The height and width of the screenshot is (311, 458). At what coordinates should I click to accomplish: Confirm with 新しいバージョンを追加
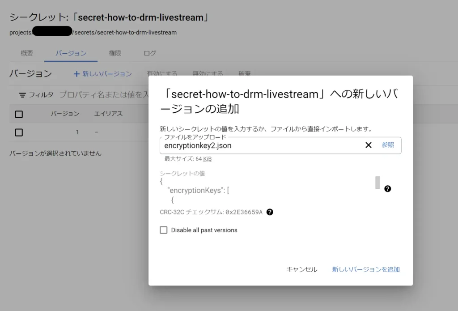click(366, 269)
